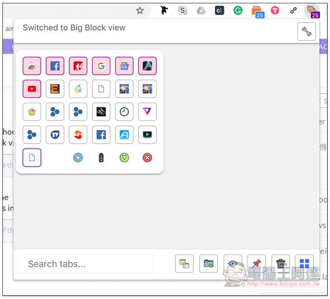Switch to the light blue A tab block
Screen dimensions: 330x299
pos(124,135)
